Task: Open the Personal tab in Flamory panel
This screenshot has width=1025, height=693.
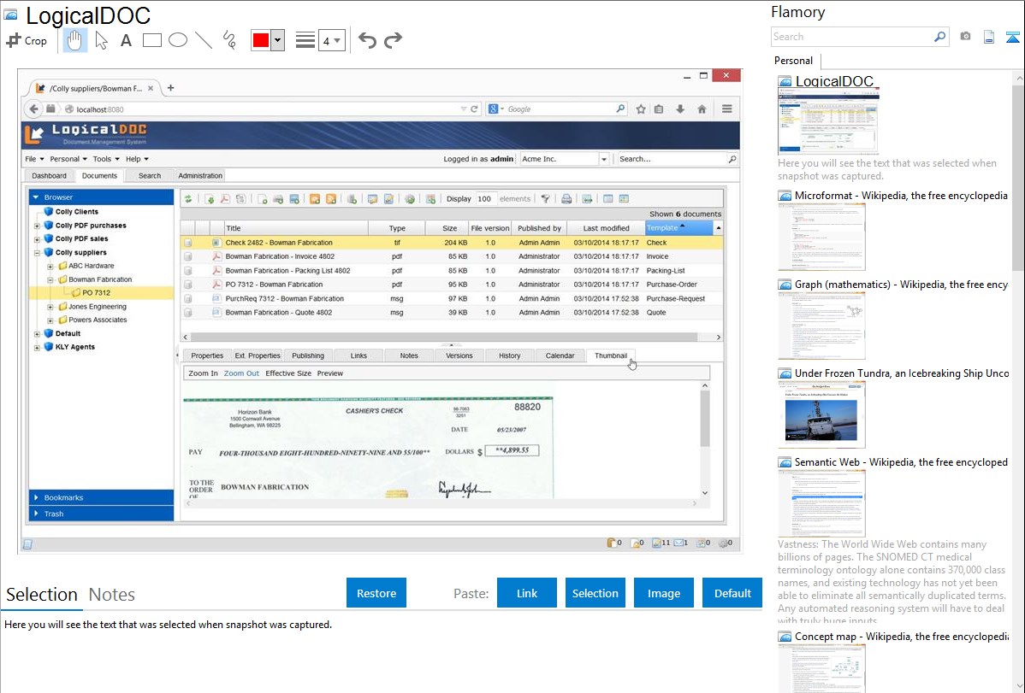Action: [x=793, y=61]
